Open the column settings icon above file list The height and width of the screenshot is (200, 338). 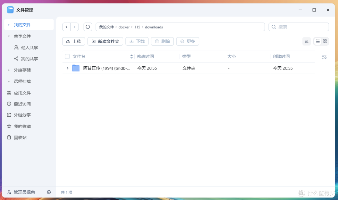[x=324, y=56]
